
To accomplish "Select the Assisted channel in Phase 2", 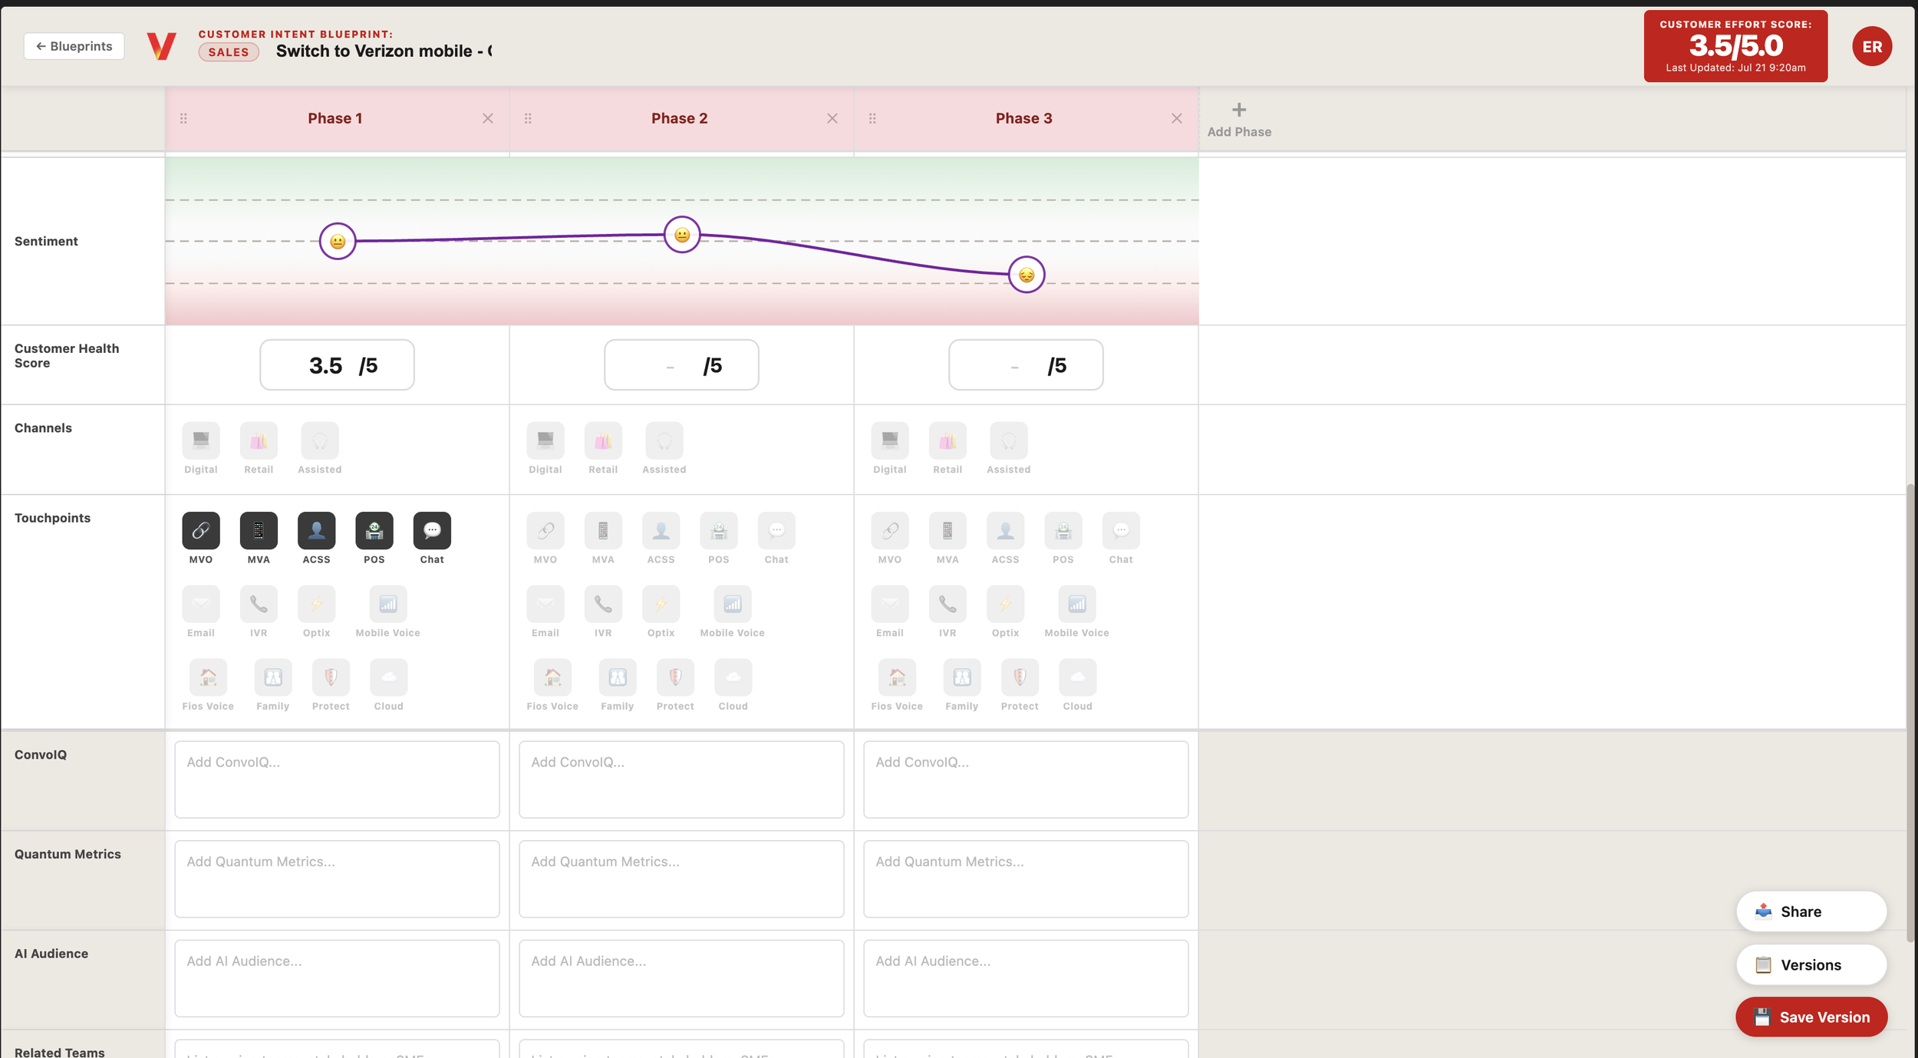I will [x=664, y=440].
